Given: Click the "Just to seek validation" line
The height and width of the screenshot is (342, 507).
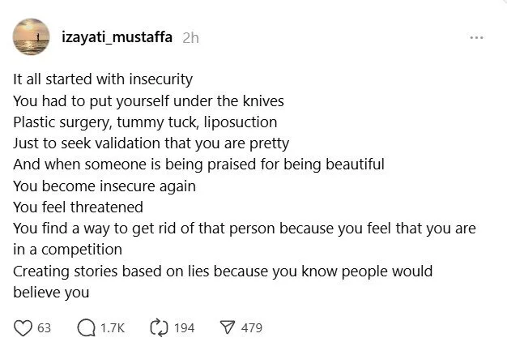Looking at the screenshot, I should point(151,143).
